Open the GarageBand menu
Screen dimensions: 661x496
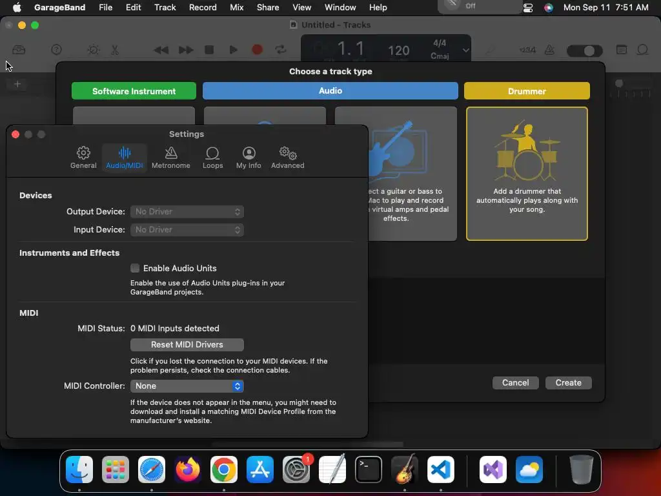tap(59, 7)
